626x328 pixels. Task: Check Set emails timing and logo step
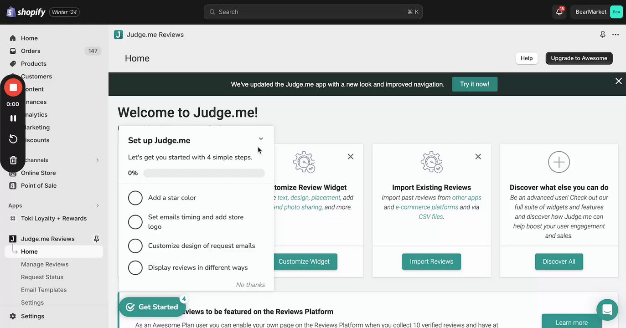click(x=135, y=222)
